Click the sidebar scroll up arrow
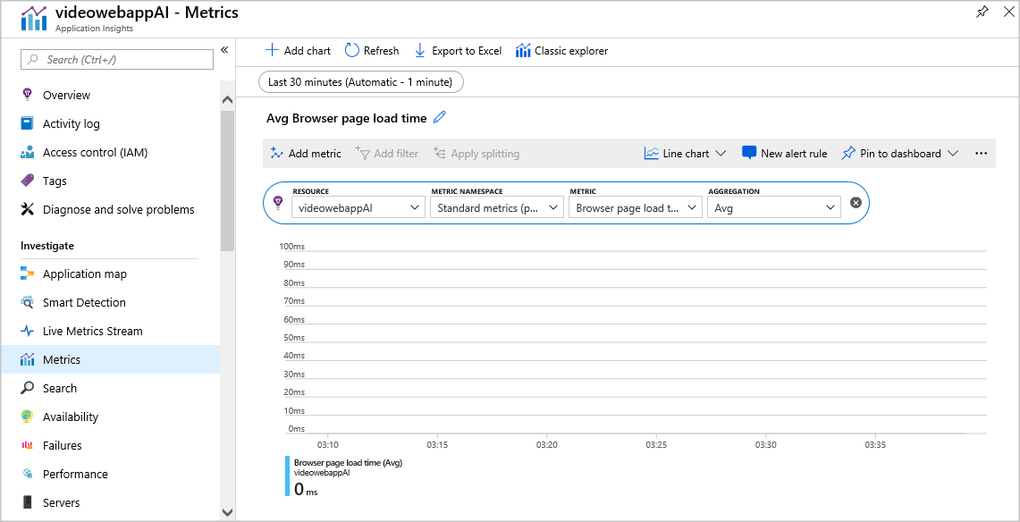 click(227, 100)
